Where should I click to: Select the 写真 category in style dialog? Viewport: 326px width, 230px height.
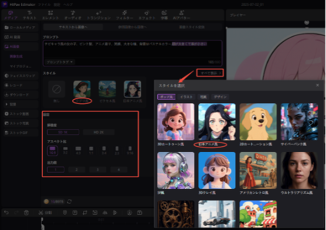(x=203, y=97)
